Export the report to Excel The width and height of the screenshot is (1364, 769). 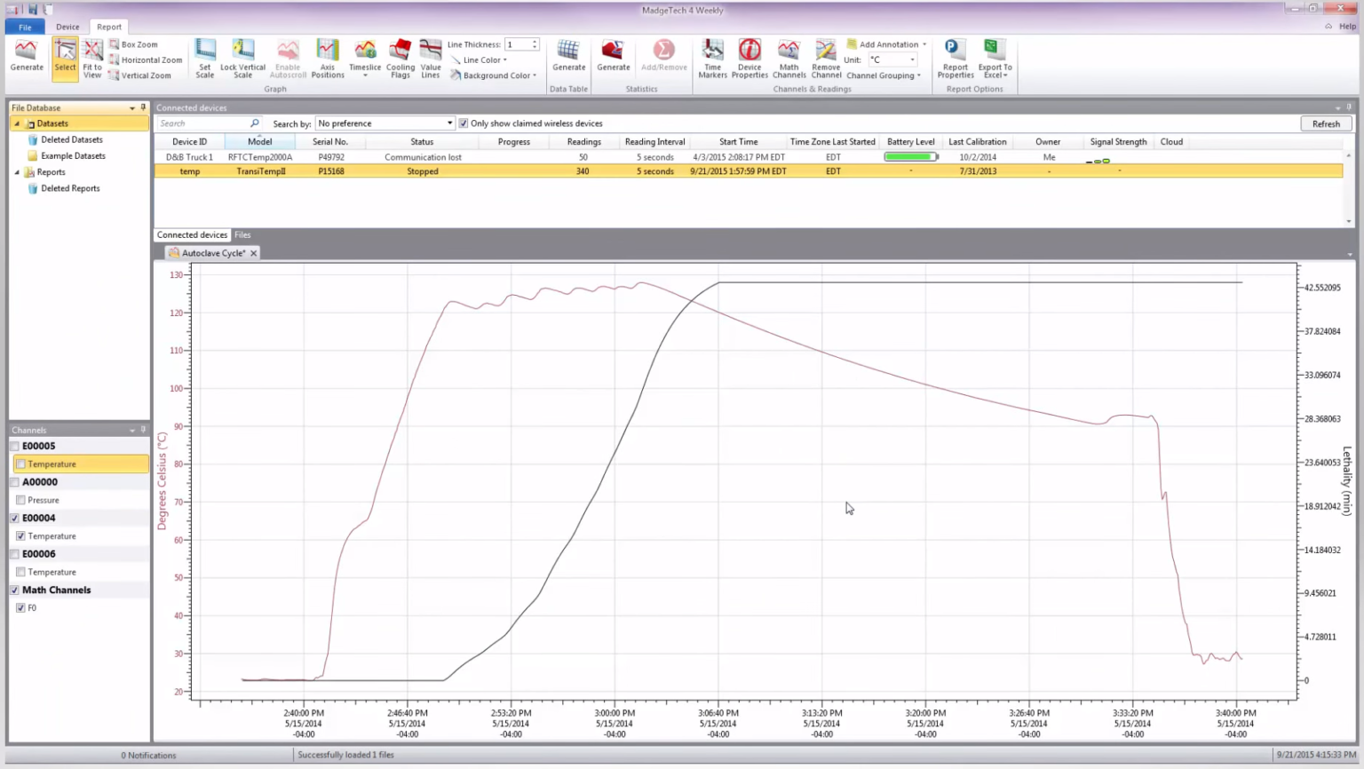(994, 57)
